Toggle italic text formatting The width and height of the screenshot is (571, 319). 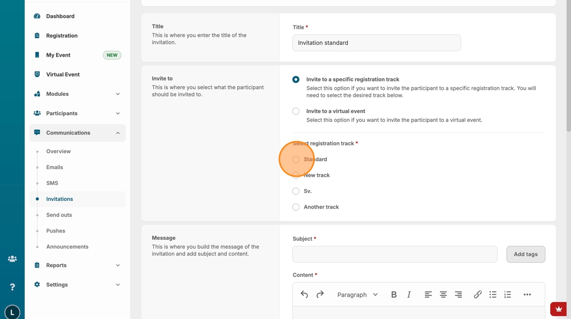(409, 295)
